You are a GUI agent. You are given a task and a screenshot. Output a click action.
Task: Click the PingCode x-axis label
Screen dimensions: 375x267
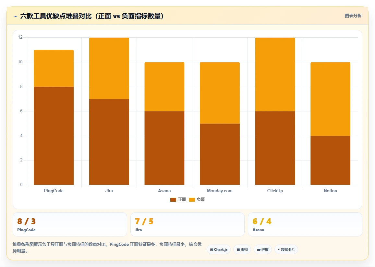click(54, 191)
